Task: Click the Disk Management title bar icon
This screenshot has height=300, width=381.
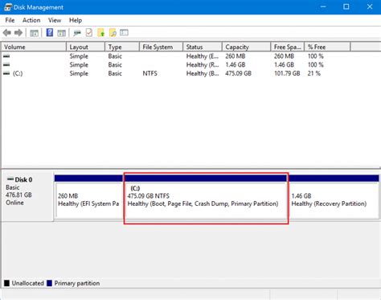Action: 8,7
